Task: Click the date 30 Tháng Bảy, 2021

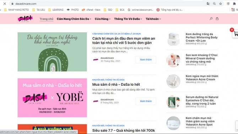Action: (x=110, y=61)
